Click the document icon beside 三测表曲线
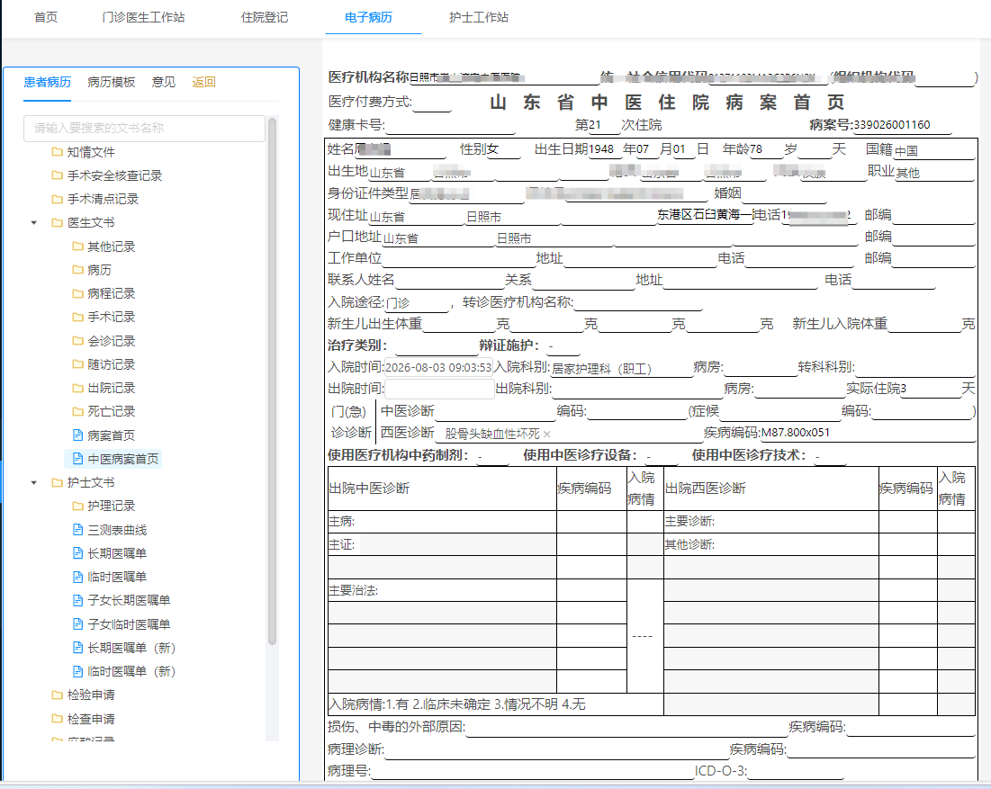The height and width of the screenshot is (789, 991). point(77,529)
